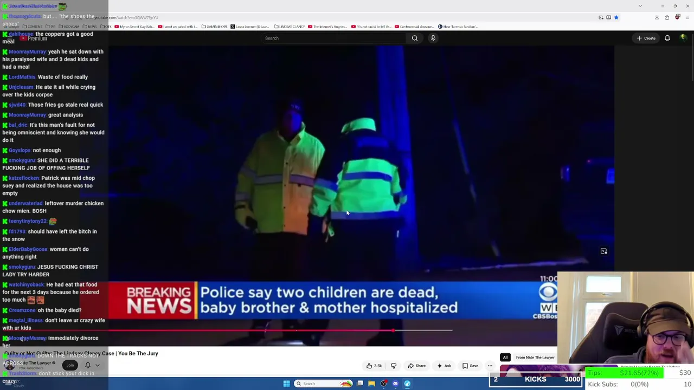Like the video with thumbs-up 3.5k
Image resolution: width=694 pixels, height=390 pixels.
pos(374,366)
